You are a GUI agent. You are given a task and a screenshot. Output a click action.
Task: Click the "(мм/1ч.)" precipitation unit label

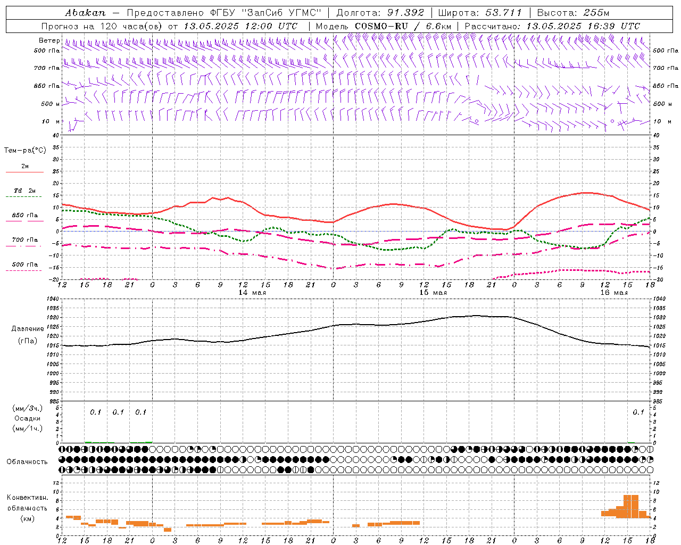pyautogui.click(x=28, y=428)
